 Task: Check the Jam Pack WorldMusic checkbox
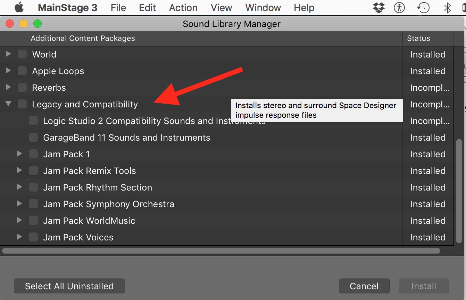[x=33, y=221]
